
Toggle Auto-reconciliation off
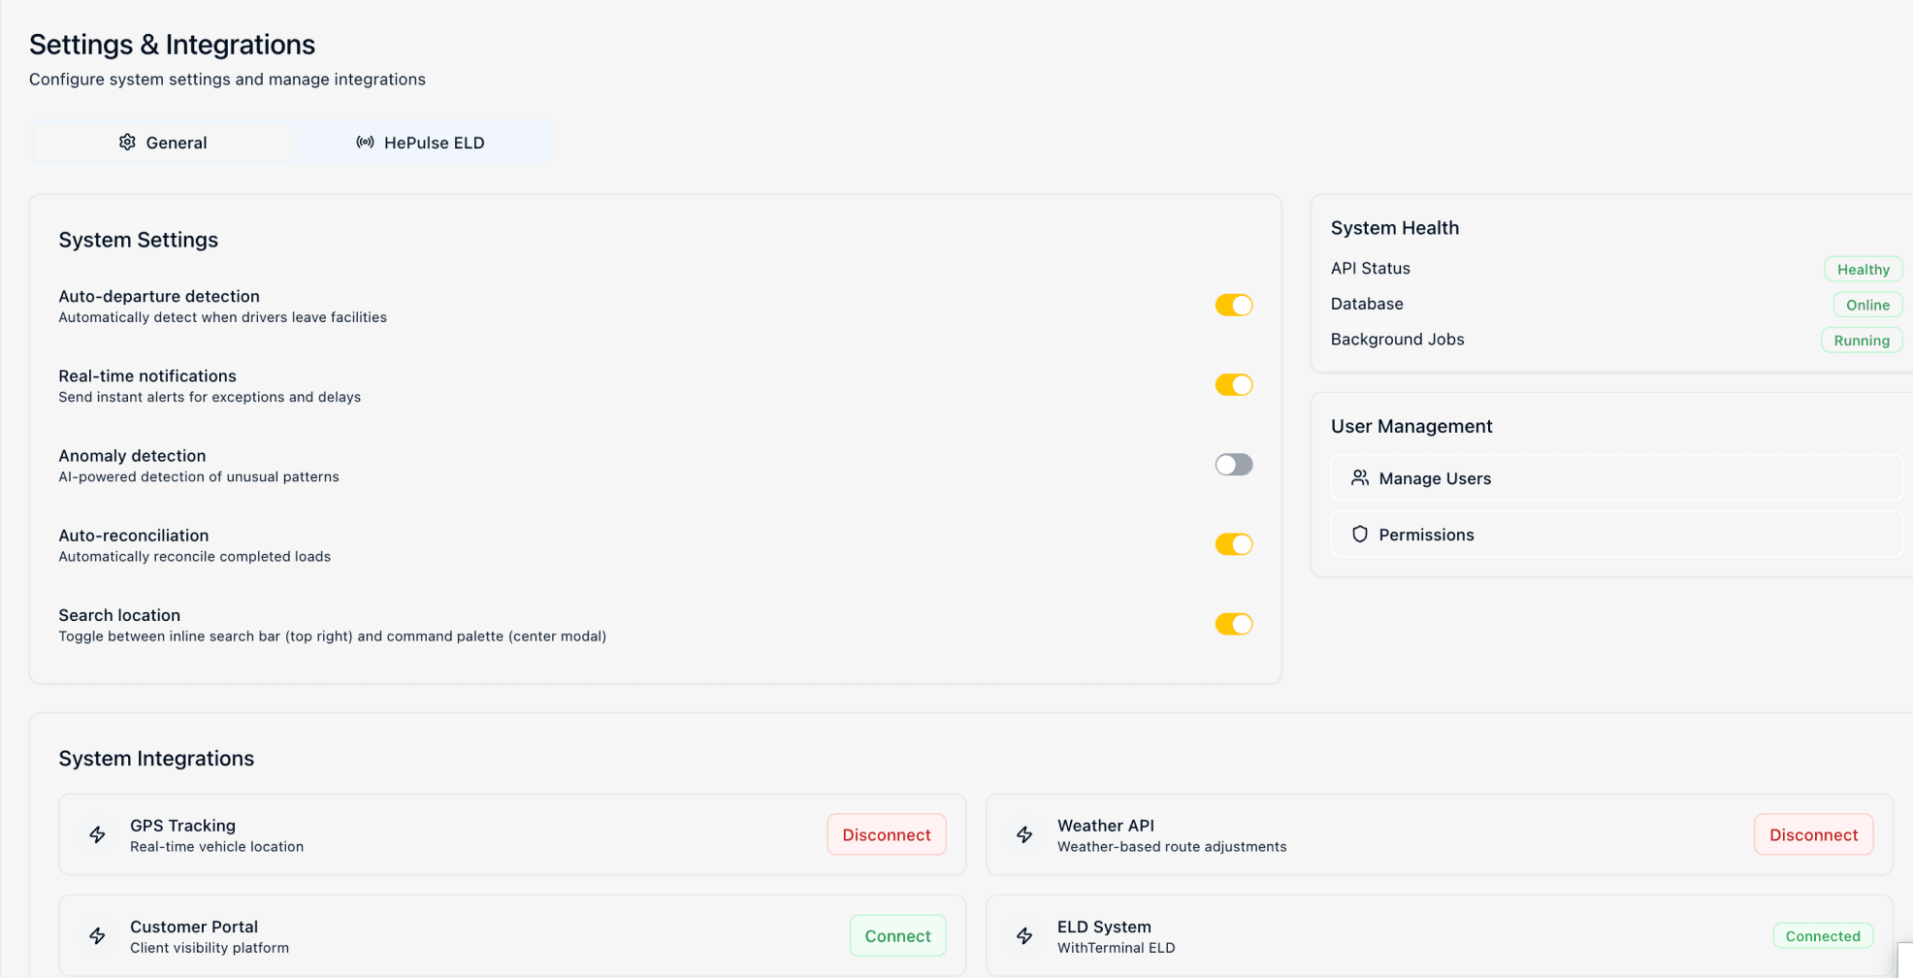click(x=1234, y=544)
